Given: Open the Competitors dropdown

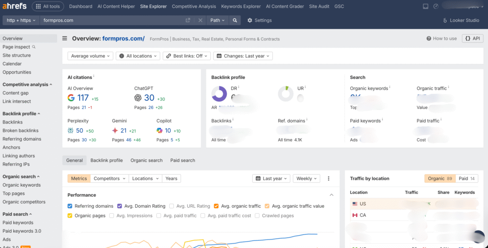Looking at the screenshot, I should click(110, 179).
